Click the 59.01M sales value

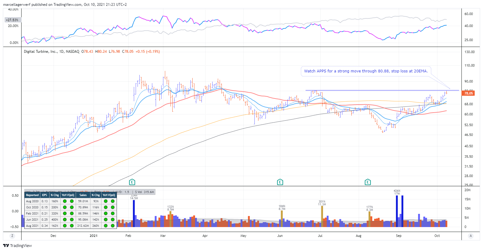[x=83, y=201]
